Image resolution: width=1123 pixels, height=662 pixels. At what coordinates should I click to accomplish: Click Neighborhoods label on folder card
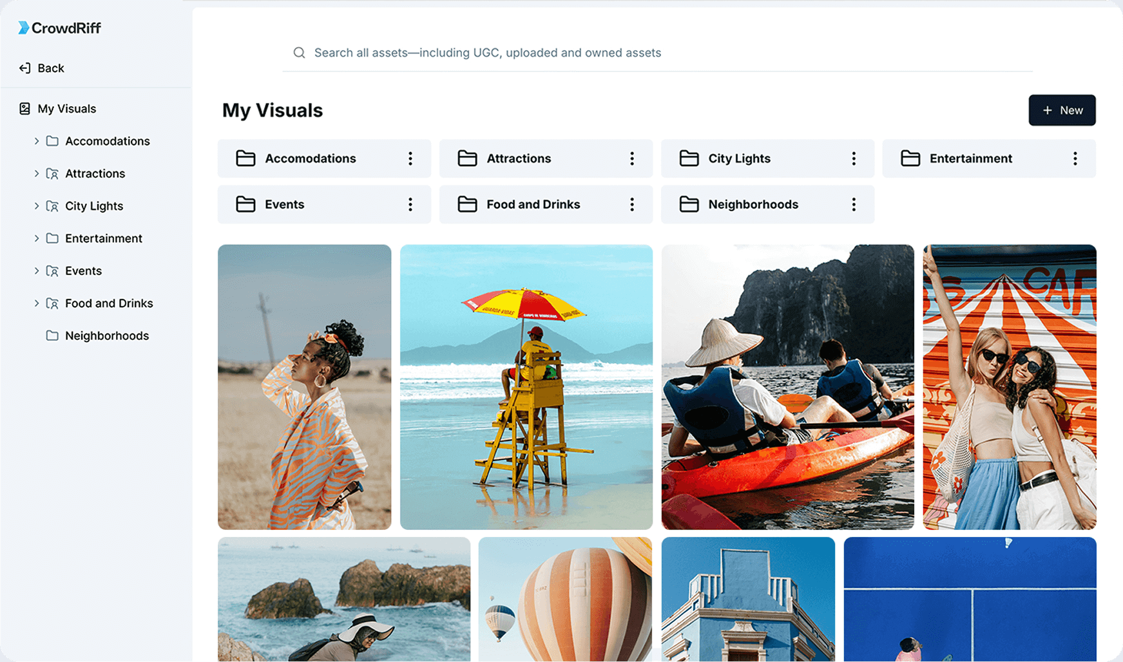753,204
